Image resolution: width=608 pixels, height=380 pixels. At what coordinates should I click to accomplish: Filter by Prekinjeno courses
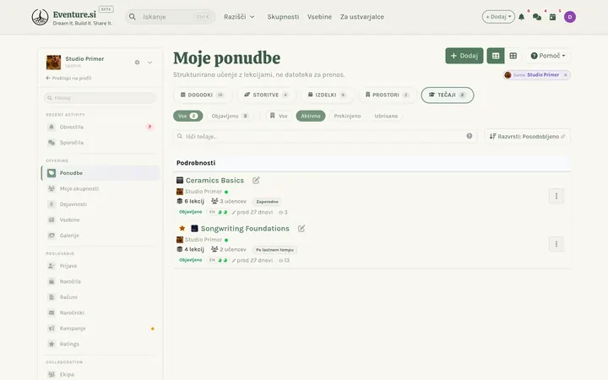tap(347, 116)
